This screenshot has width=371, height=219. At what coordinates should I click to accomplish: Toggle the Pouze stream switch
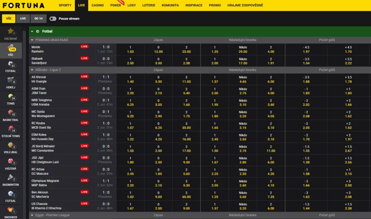pyautogui.click(x=53, y=19)
